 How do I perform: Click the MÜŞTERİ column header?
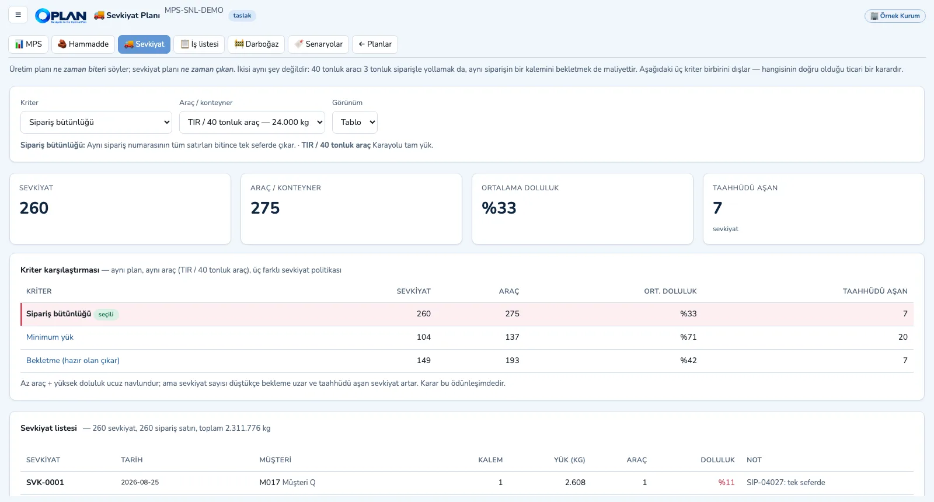275,460
